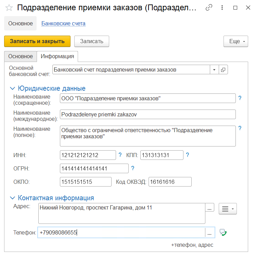Expand the main bank account dropdown list
Image resolution: width=255 pixels, height=255 pixels.
tap(214, 70)
